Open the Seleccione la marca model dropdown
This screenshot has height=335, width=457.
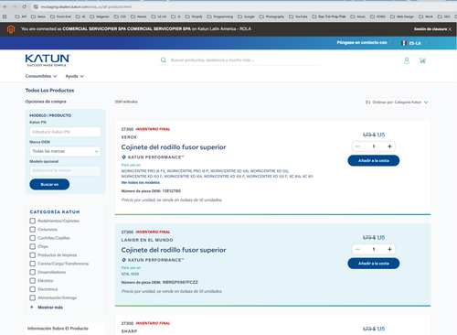click(65, 170)
